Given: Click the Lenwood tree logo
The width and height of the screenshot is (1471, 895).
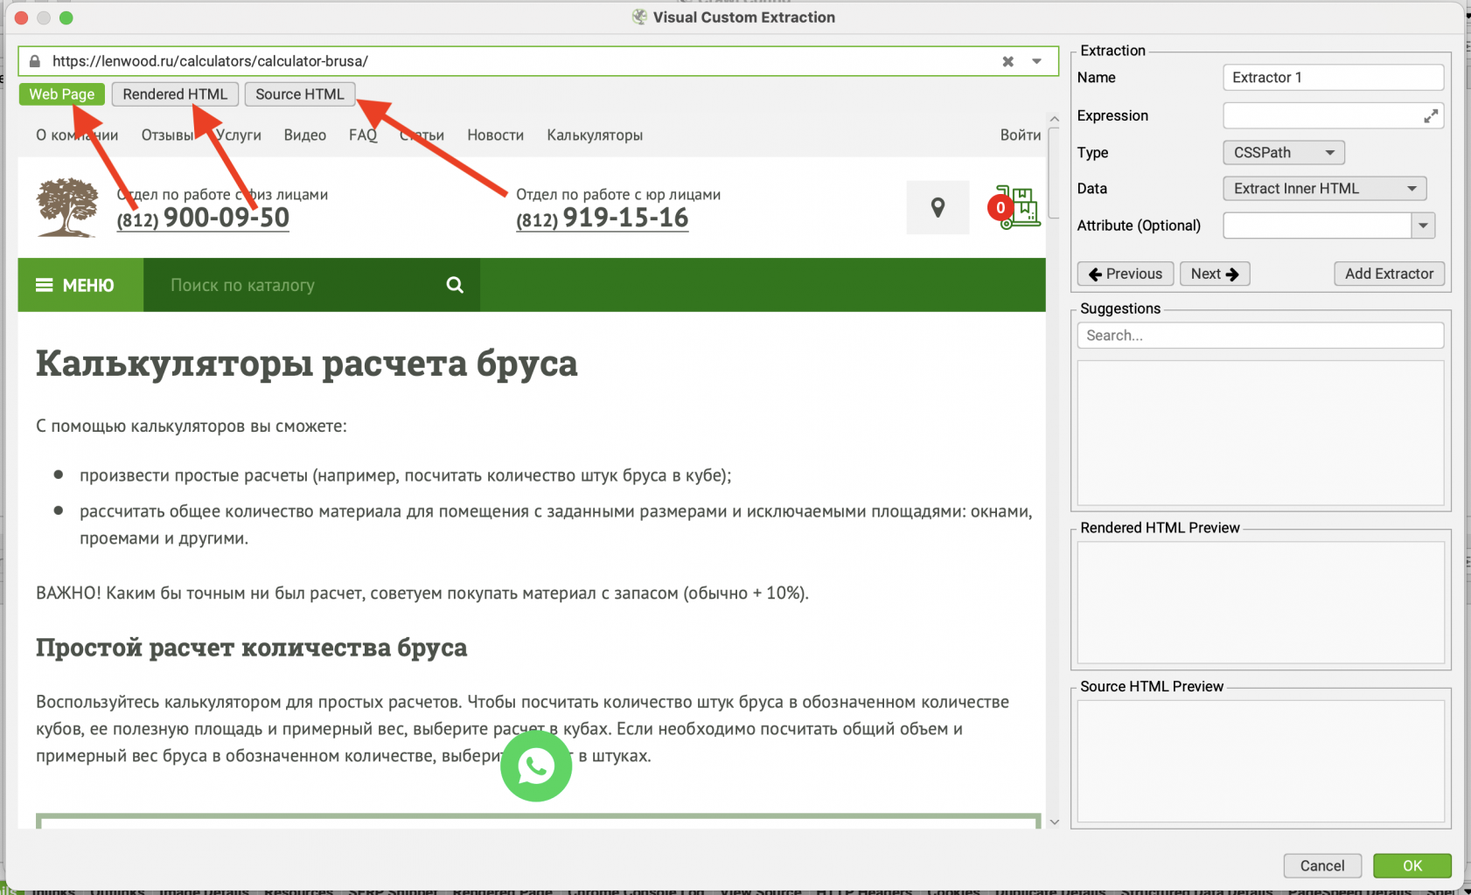Looking at the screenshot, I should tap(67, 208).
